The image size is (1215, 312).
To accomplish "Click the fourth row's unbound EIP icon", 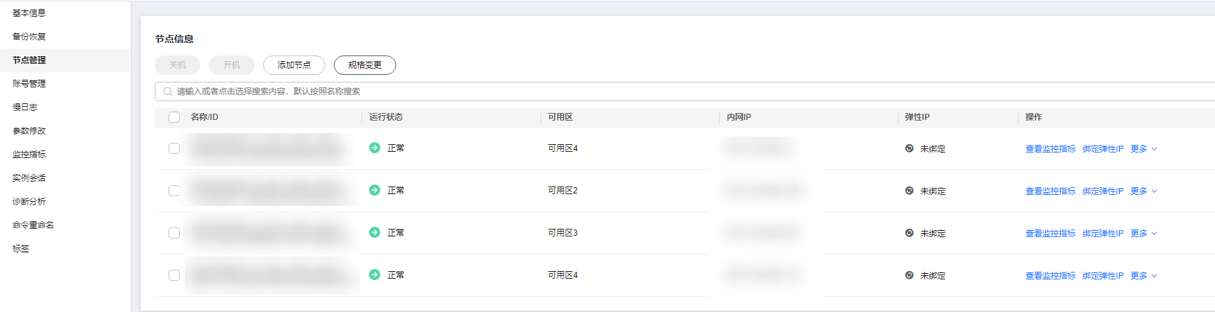I will 909,275.
